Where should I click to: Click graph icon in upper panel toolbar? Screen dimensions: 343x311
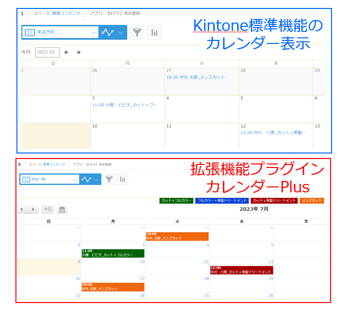click(108, 32)
